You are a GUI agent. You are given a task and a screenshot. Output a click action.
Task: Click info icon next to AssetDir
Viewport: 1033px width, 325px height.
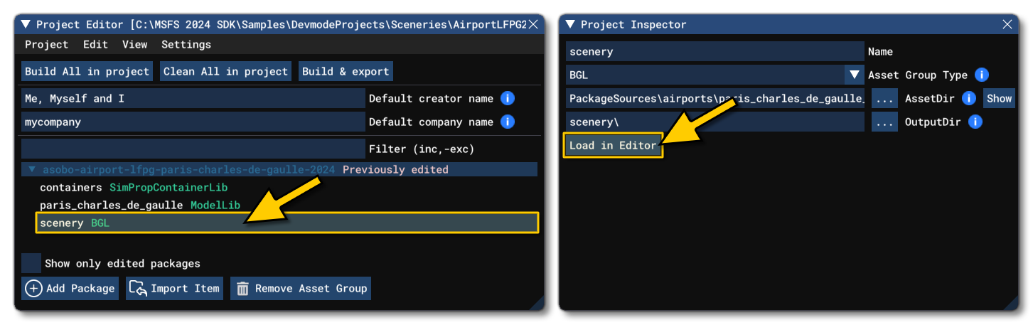968,99
